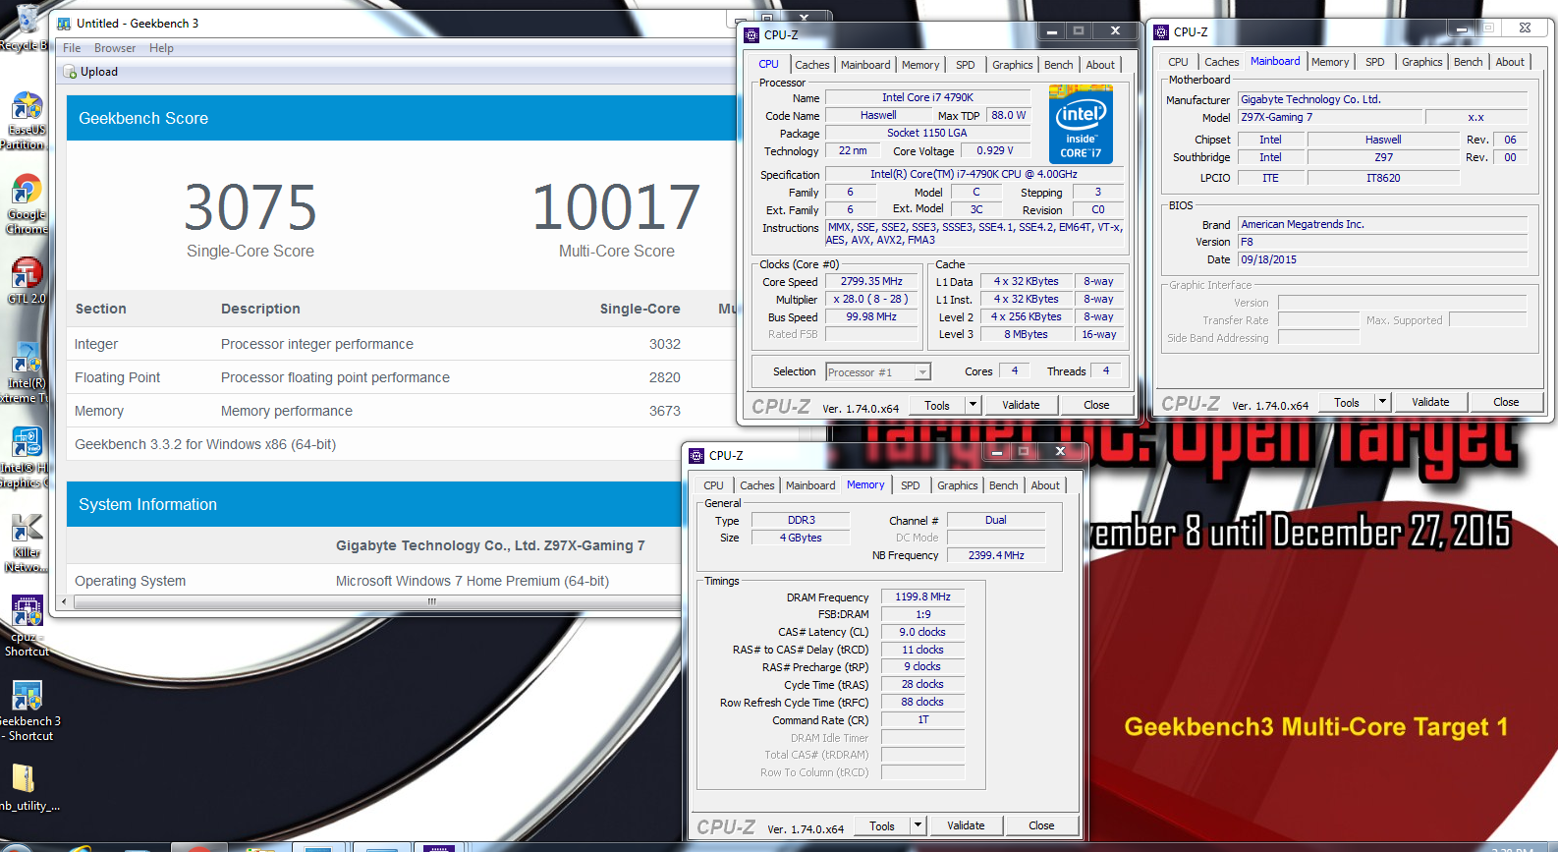The image size is (1558, 852).
Task: Switch to Mainboard tab in CPU-Z CPU window
Action: 865,65
